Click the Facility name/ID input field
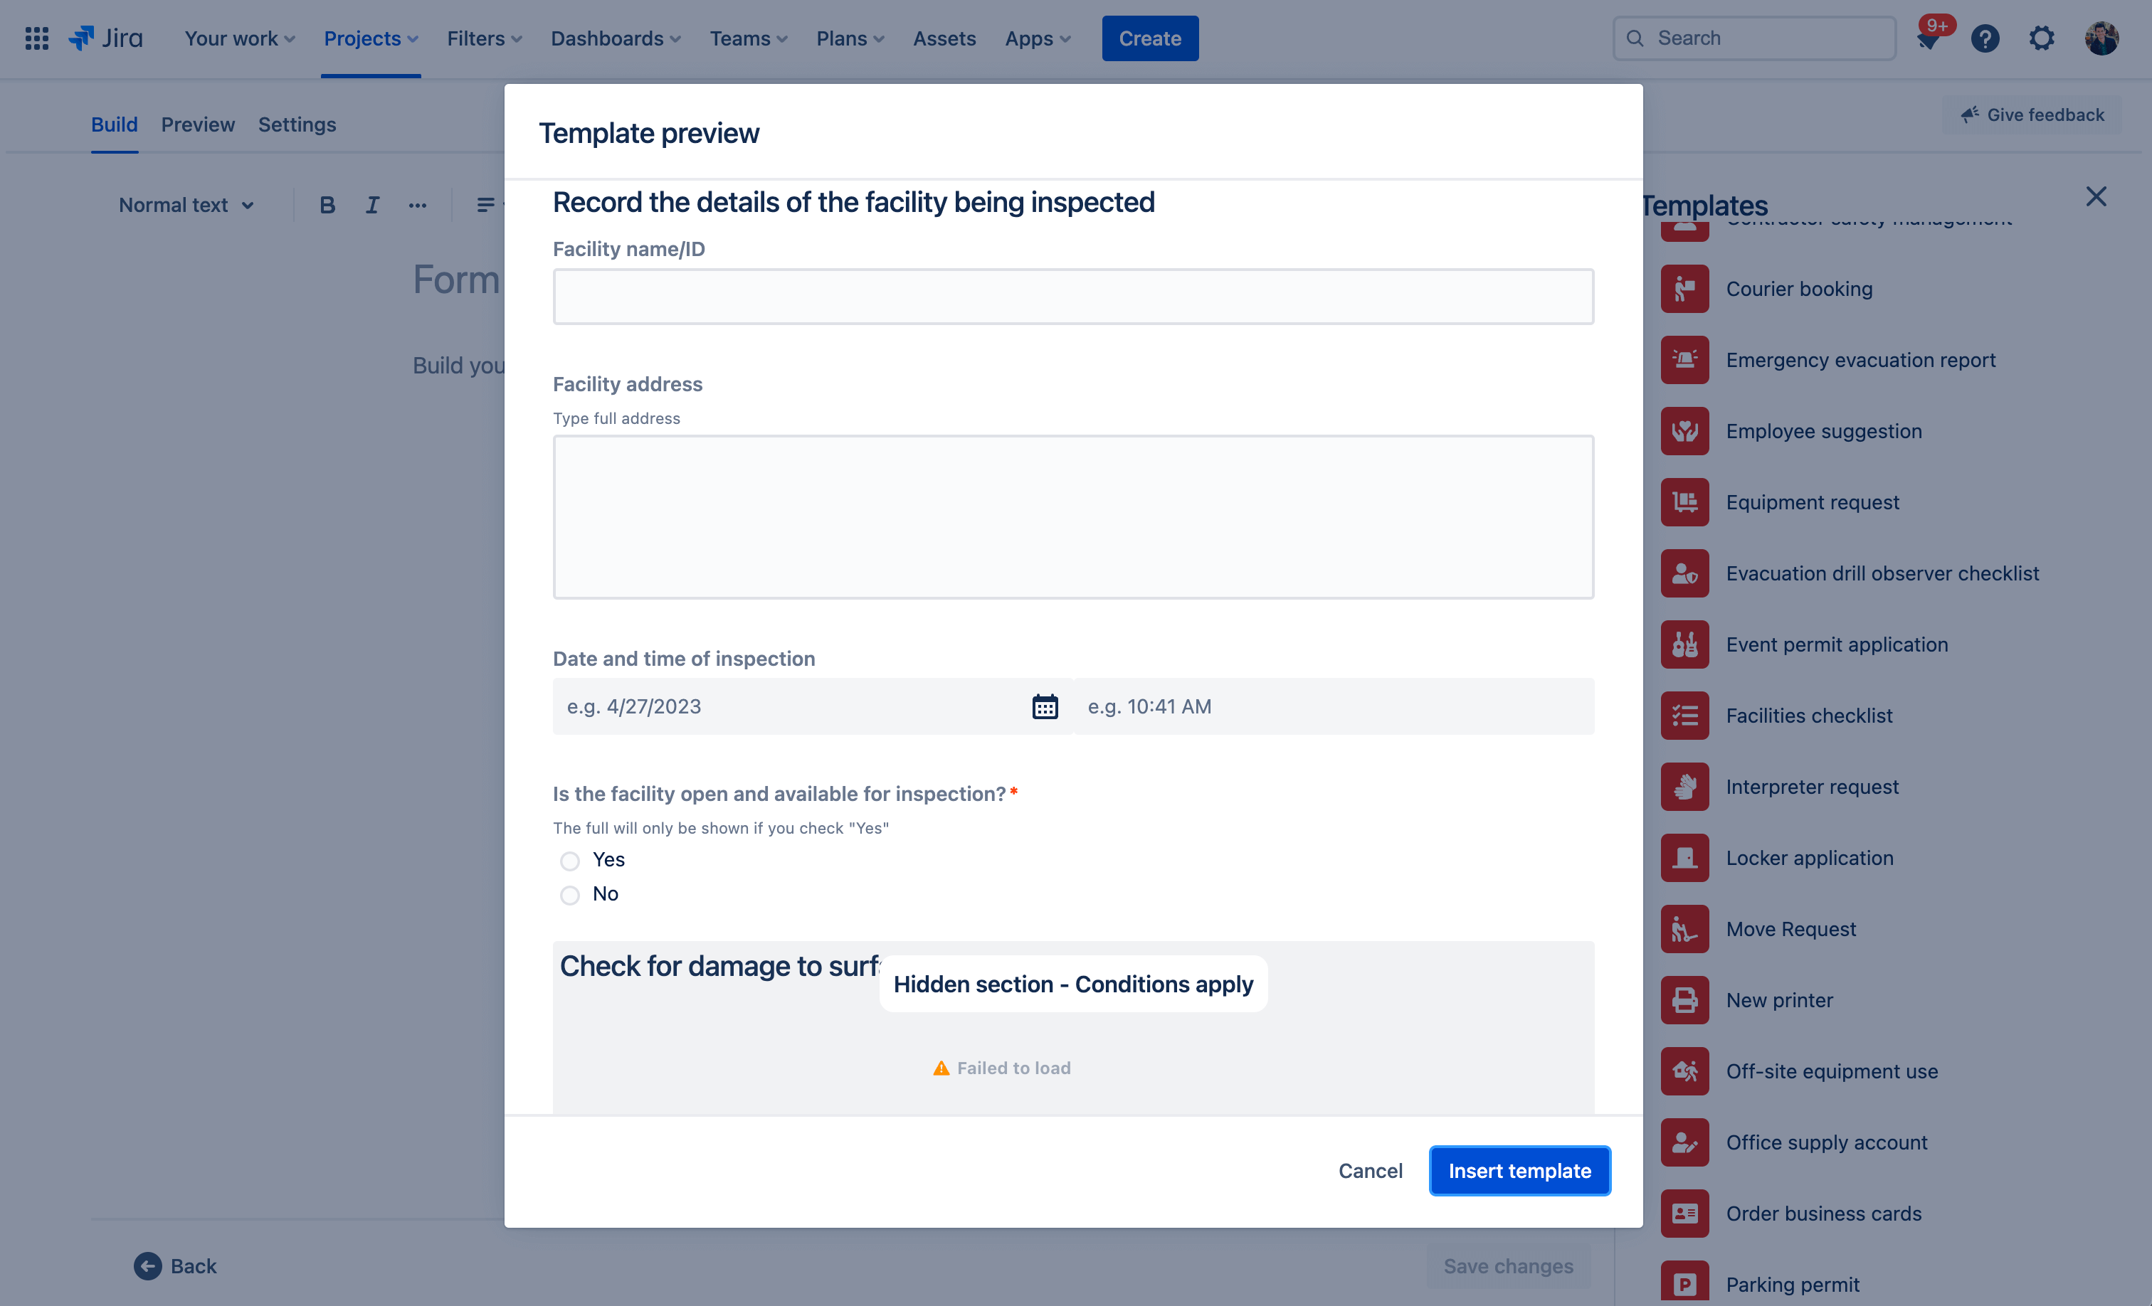 pos(1073,295)
